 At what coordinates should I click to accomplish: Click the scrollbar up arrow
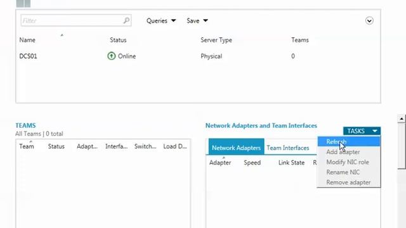tap(402, 118)
